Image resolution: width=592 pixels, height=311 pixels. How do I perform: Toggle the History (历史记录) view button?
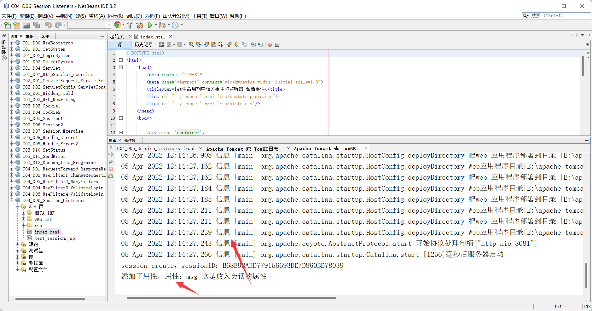pyautogui.click(x=144, y=45)
